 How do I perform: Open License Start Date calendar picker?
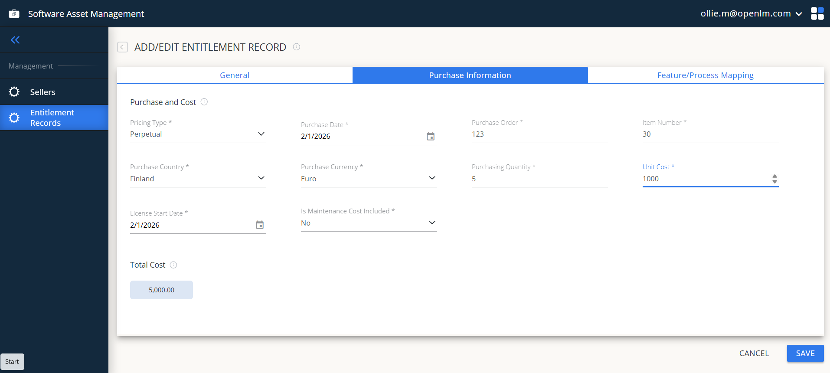(x=260, y=225)
